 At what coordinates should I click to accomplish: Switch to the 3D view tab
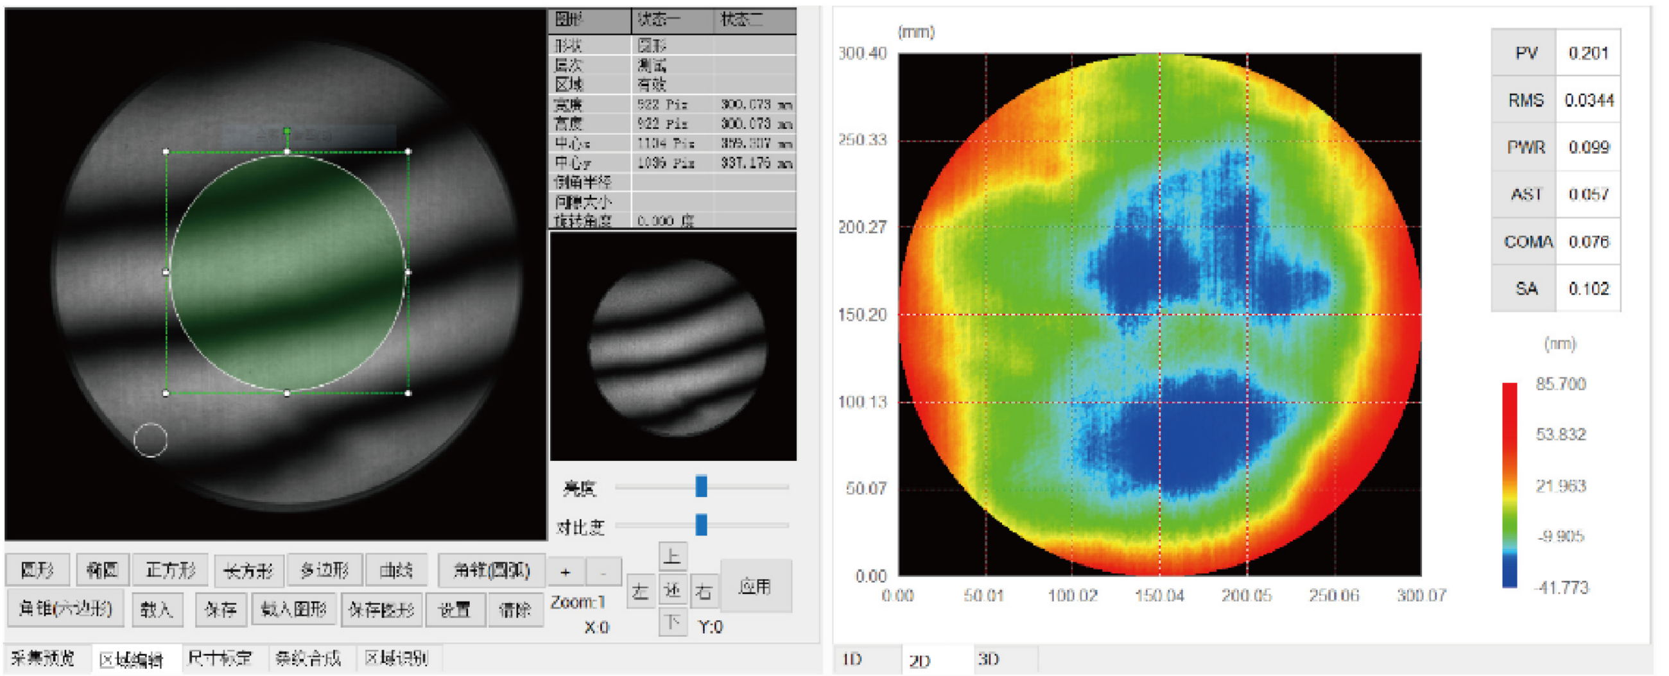988,659
